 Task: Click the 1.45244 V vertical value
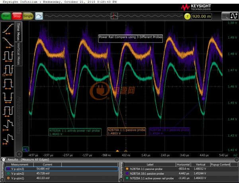tap(200, 173)
